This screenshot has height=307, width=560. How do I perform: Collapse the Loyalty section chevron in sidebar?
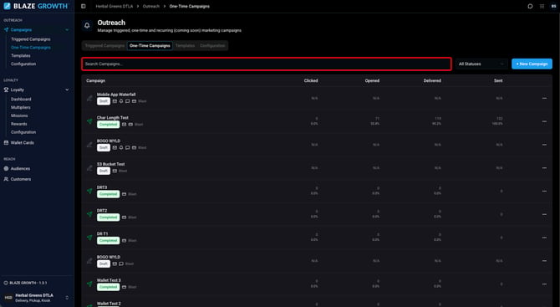tap(67, 90)
